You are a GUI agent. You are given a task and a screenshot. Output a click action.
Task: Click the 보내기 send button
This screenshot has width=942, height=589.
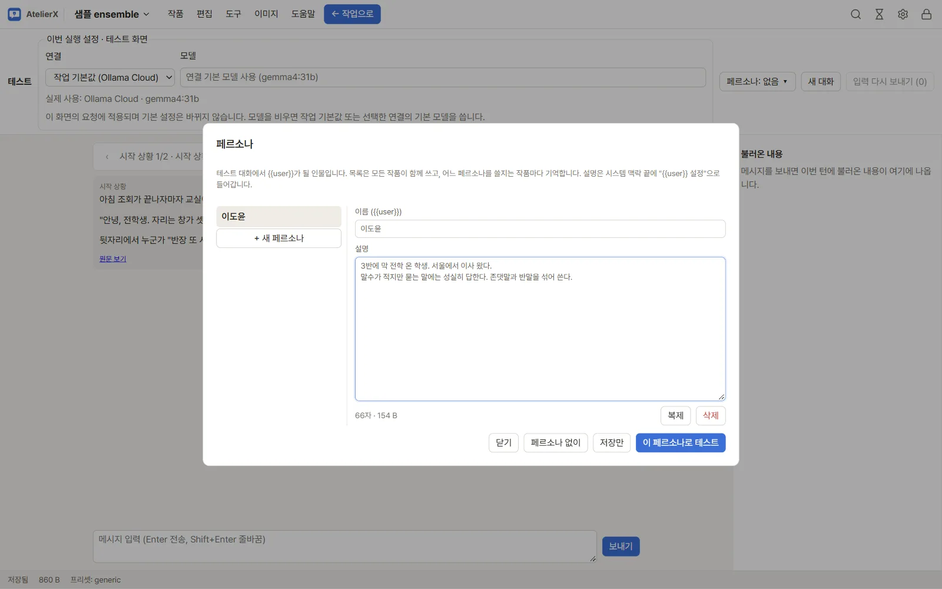coord(621,546)
